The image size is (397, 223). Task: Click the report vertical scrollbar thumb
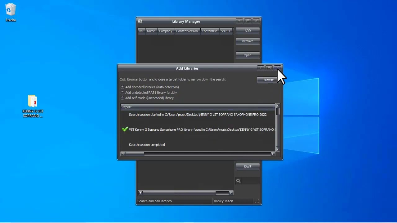click(x=277, y=111)
